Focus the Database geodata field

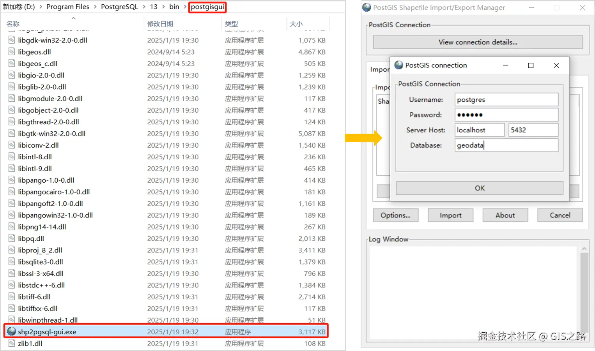[506, 145]
